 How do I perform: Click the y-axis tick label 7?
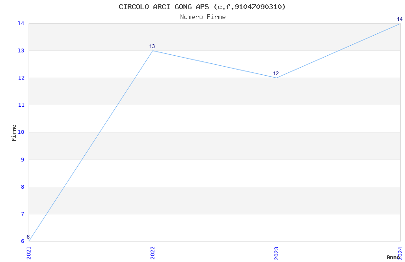22,214
